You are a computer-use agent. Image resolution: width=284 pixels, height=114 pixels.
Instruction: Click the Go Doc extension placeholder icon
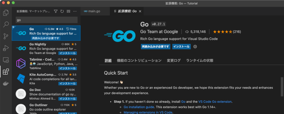[21, 94]
